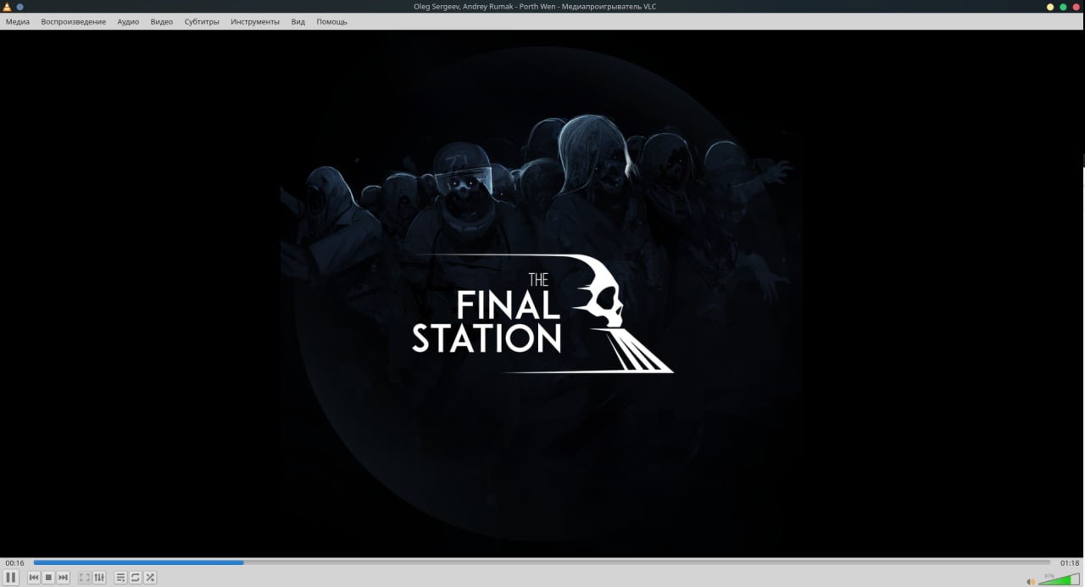Maximize window with green button
Screen dimensions: 1085x587
coord(1063,7)
